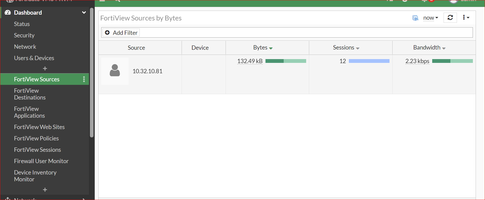The height and width of the screenshot is (200, 485).
Task: Click the user avatar for 10.32.10.81
Action: coord(115,71)
